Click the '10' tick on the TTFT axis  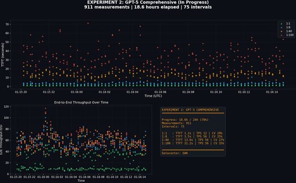click(7, 78)
